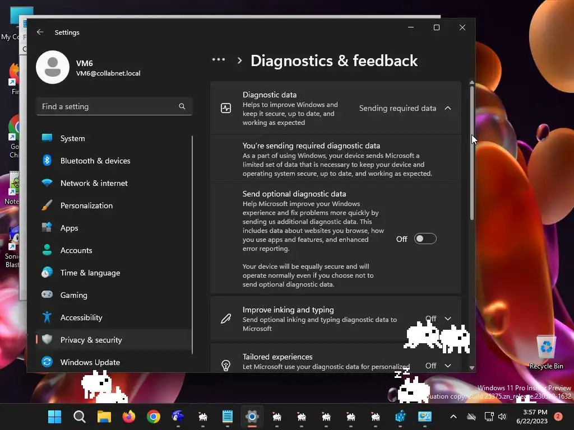Click the pen icon for Improve inking and typing
The width and height of the screenshot is (574, 430).
pyautogui.click(x=226, y=319)
